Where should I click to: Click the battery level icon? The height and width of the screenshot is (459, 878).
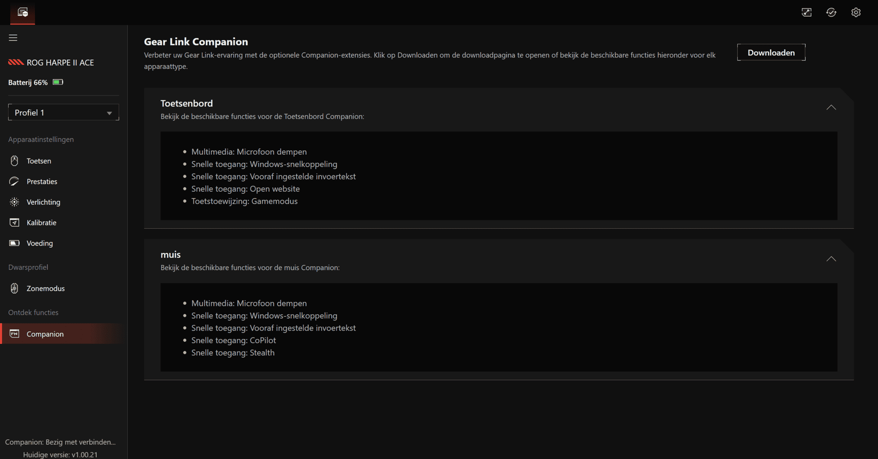point(58,82)
